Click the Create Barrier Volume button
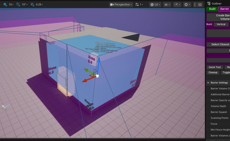Image resolution: width=230 pixels, height=141 pixels. 218,17
